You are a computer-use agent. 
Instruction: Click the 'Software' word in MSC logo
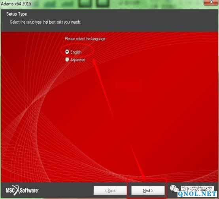(29, 190)
